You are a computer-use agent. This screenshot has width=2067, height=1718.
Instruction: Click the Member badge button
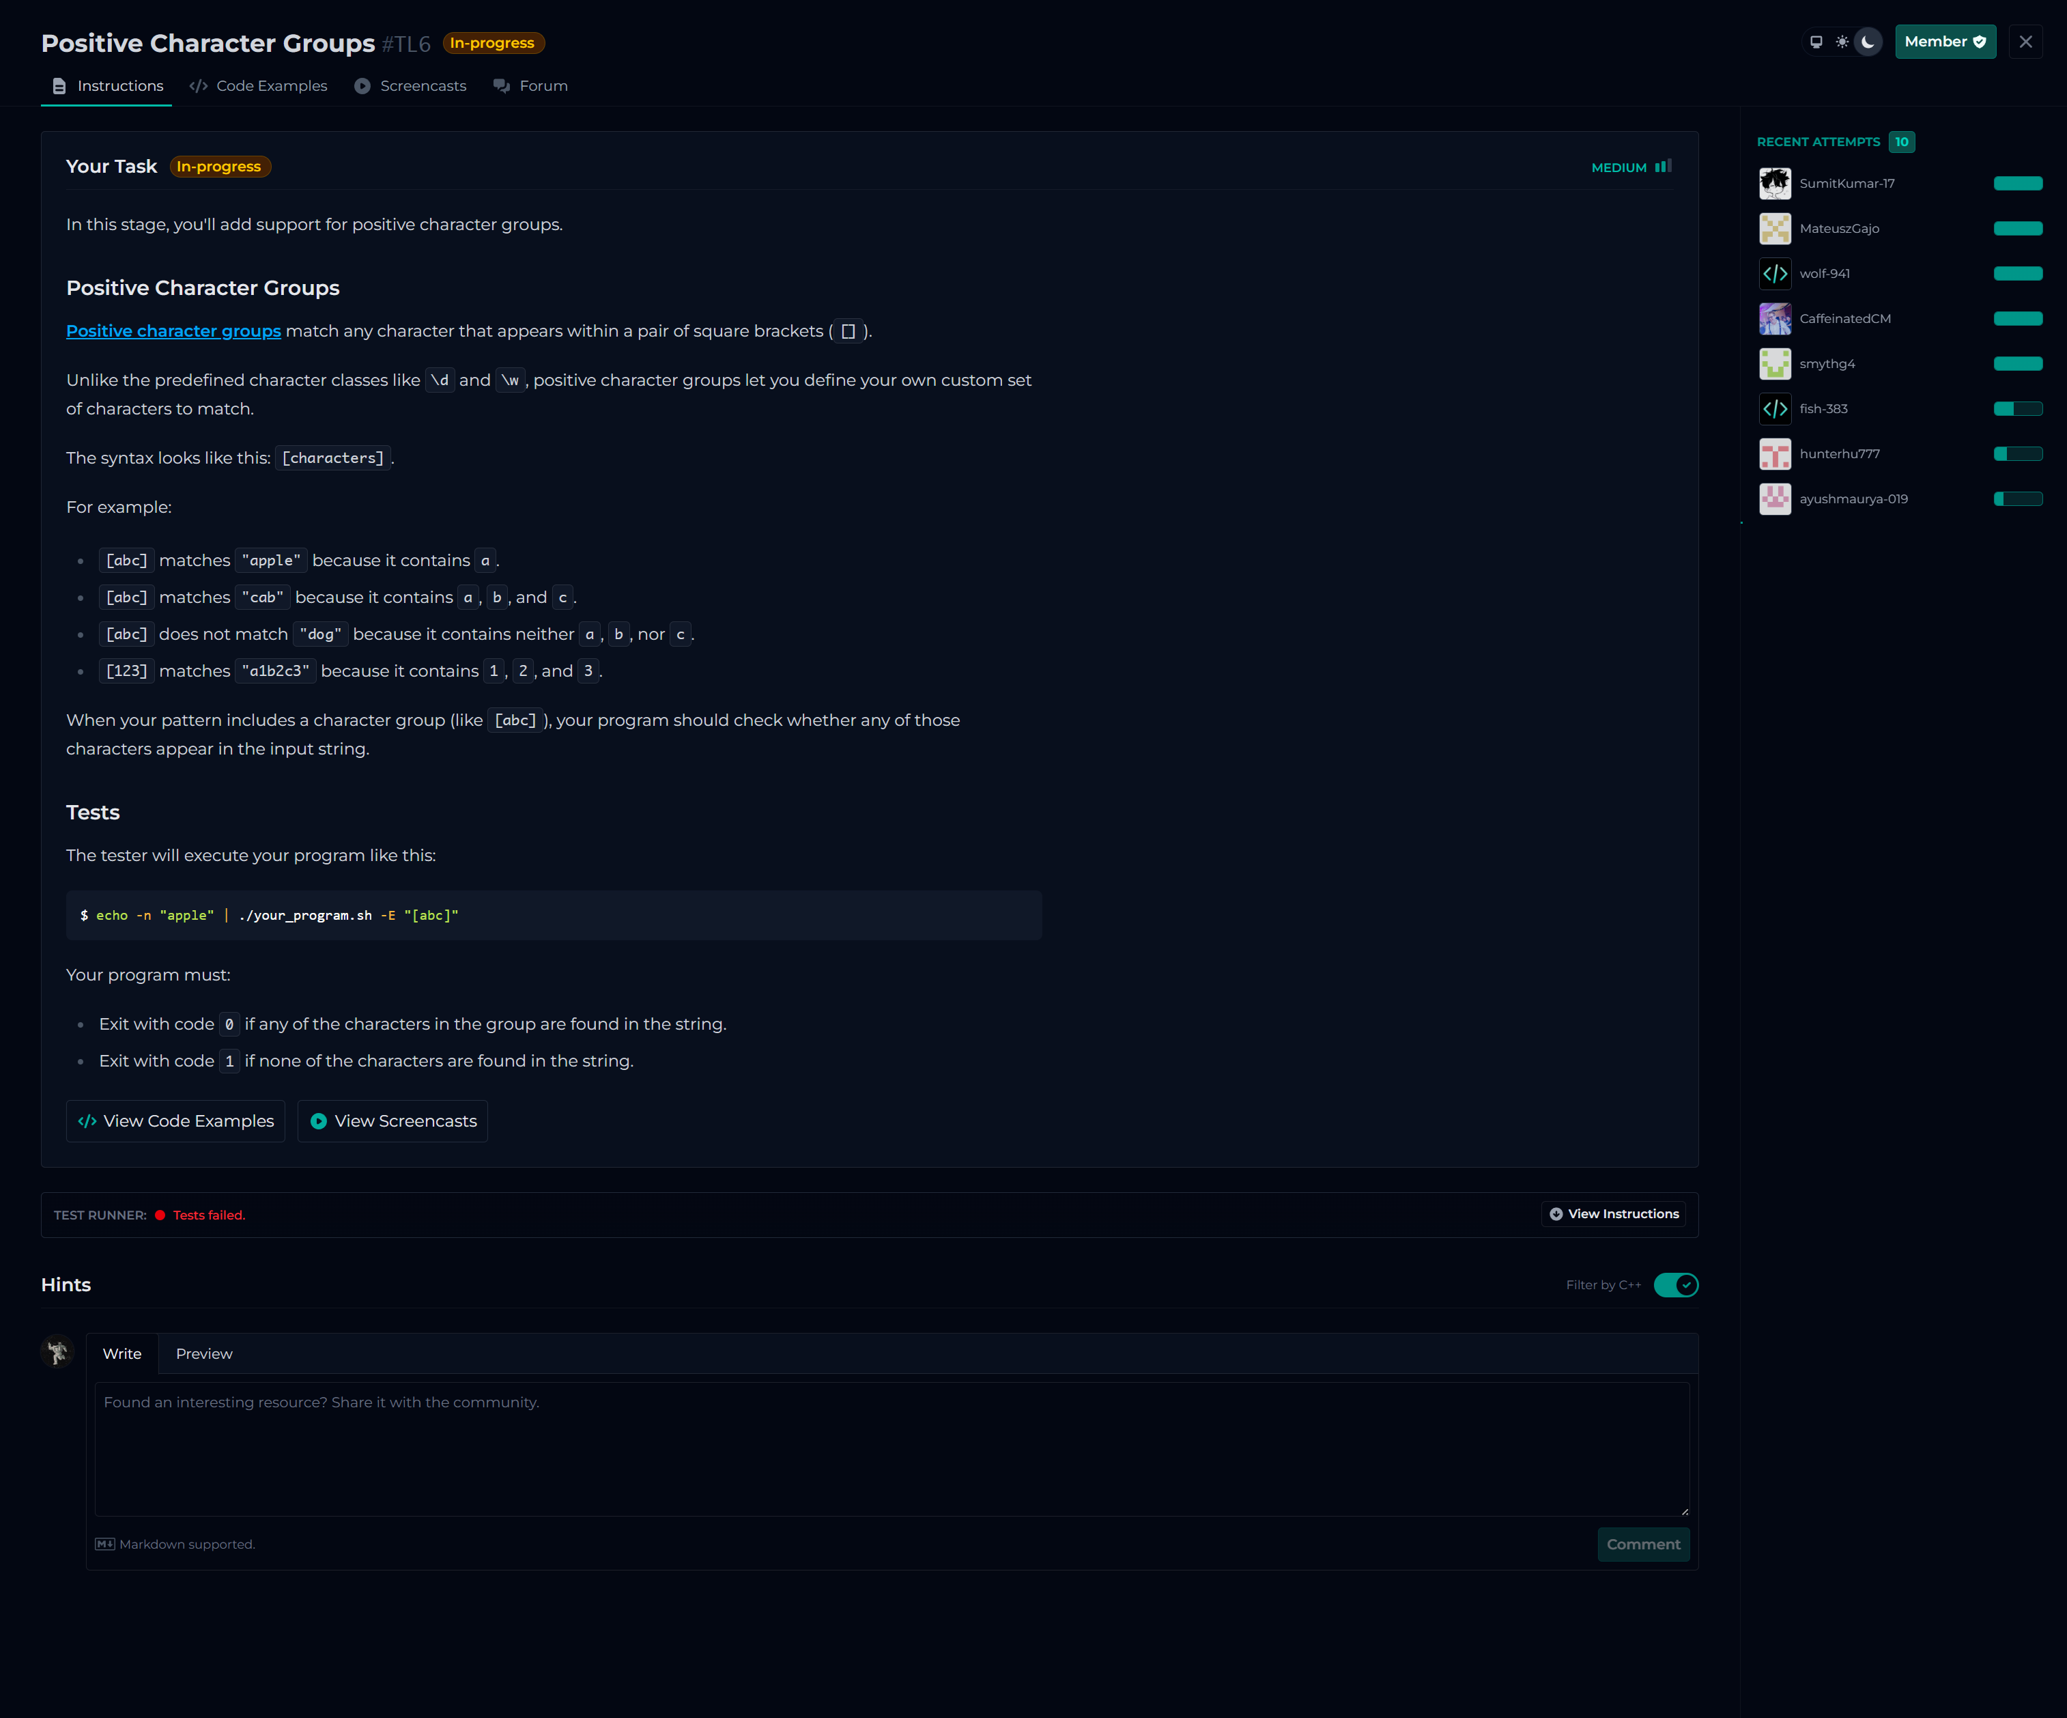click(1945, 42)
